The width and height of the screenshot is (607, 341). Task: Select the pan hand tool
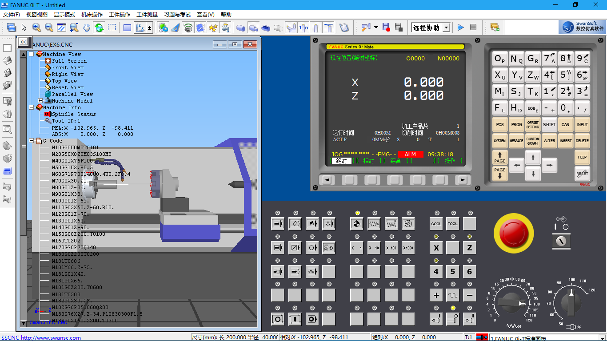coord(86,28)
